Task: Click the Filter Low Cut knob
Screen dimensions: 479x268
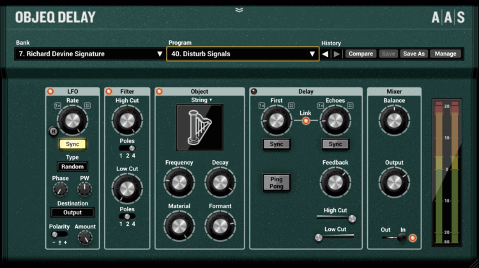Action: click(127, 189)
